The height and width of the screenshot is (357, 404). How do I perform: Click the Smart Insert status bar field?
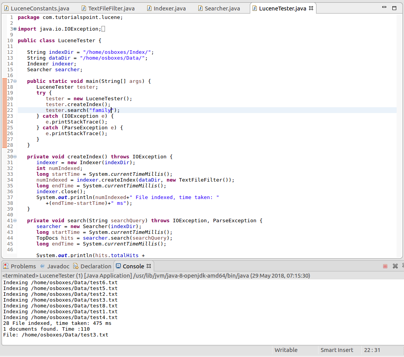point(337,350)
